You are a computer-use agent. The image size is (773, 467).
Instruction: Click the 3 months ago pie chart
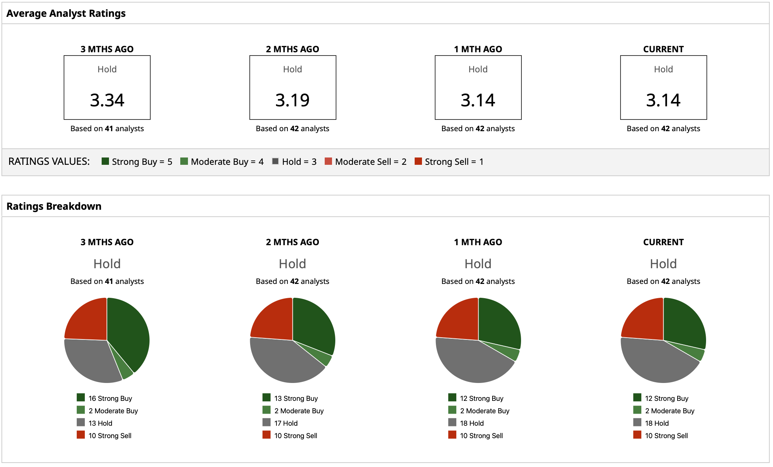(x=107, y=340)
